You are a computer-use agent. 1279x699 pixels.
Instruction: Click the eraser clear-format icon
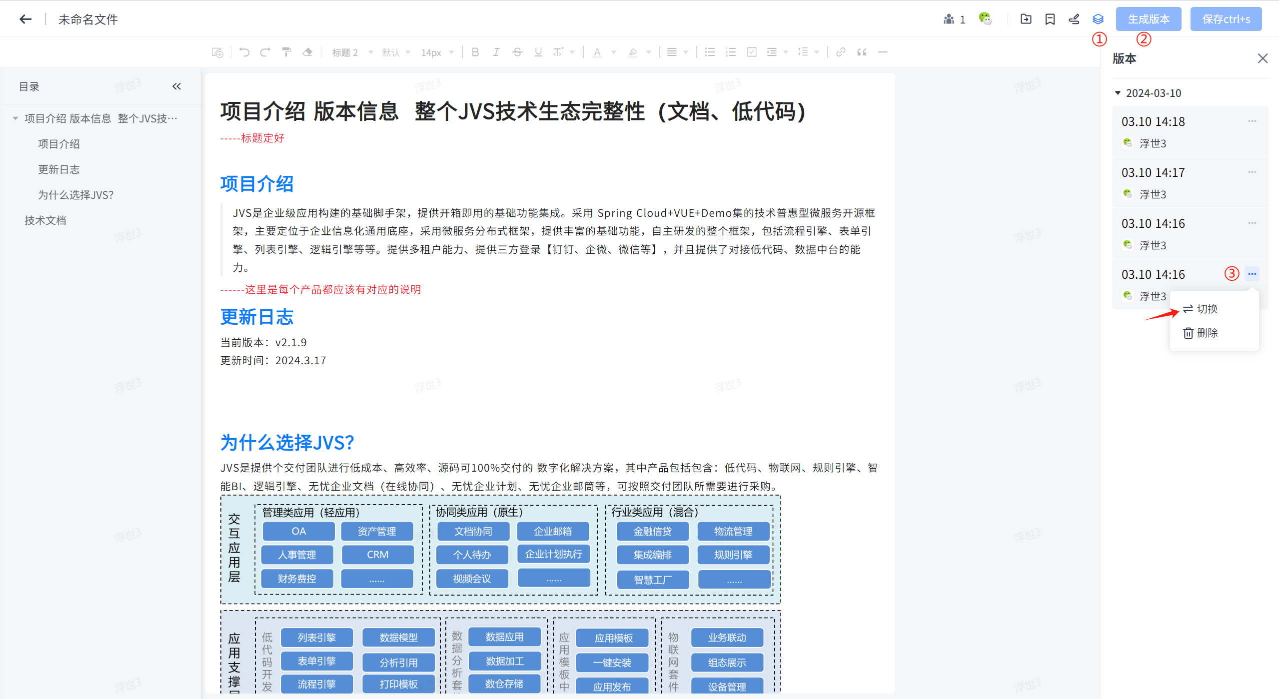[307, 52]
